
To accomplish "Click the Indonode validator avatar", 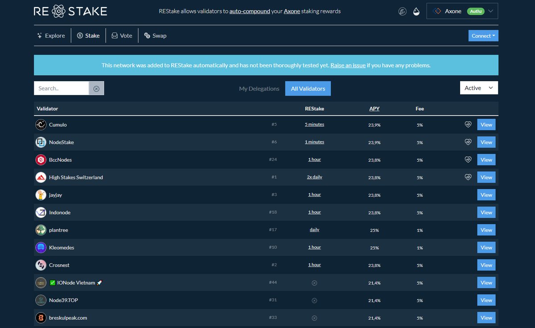I will tap(41, 212).
